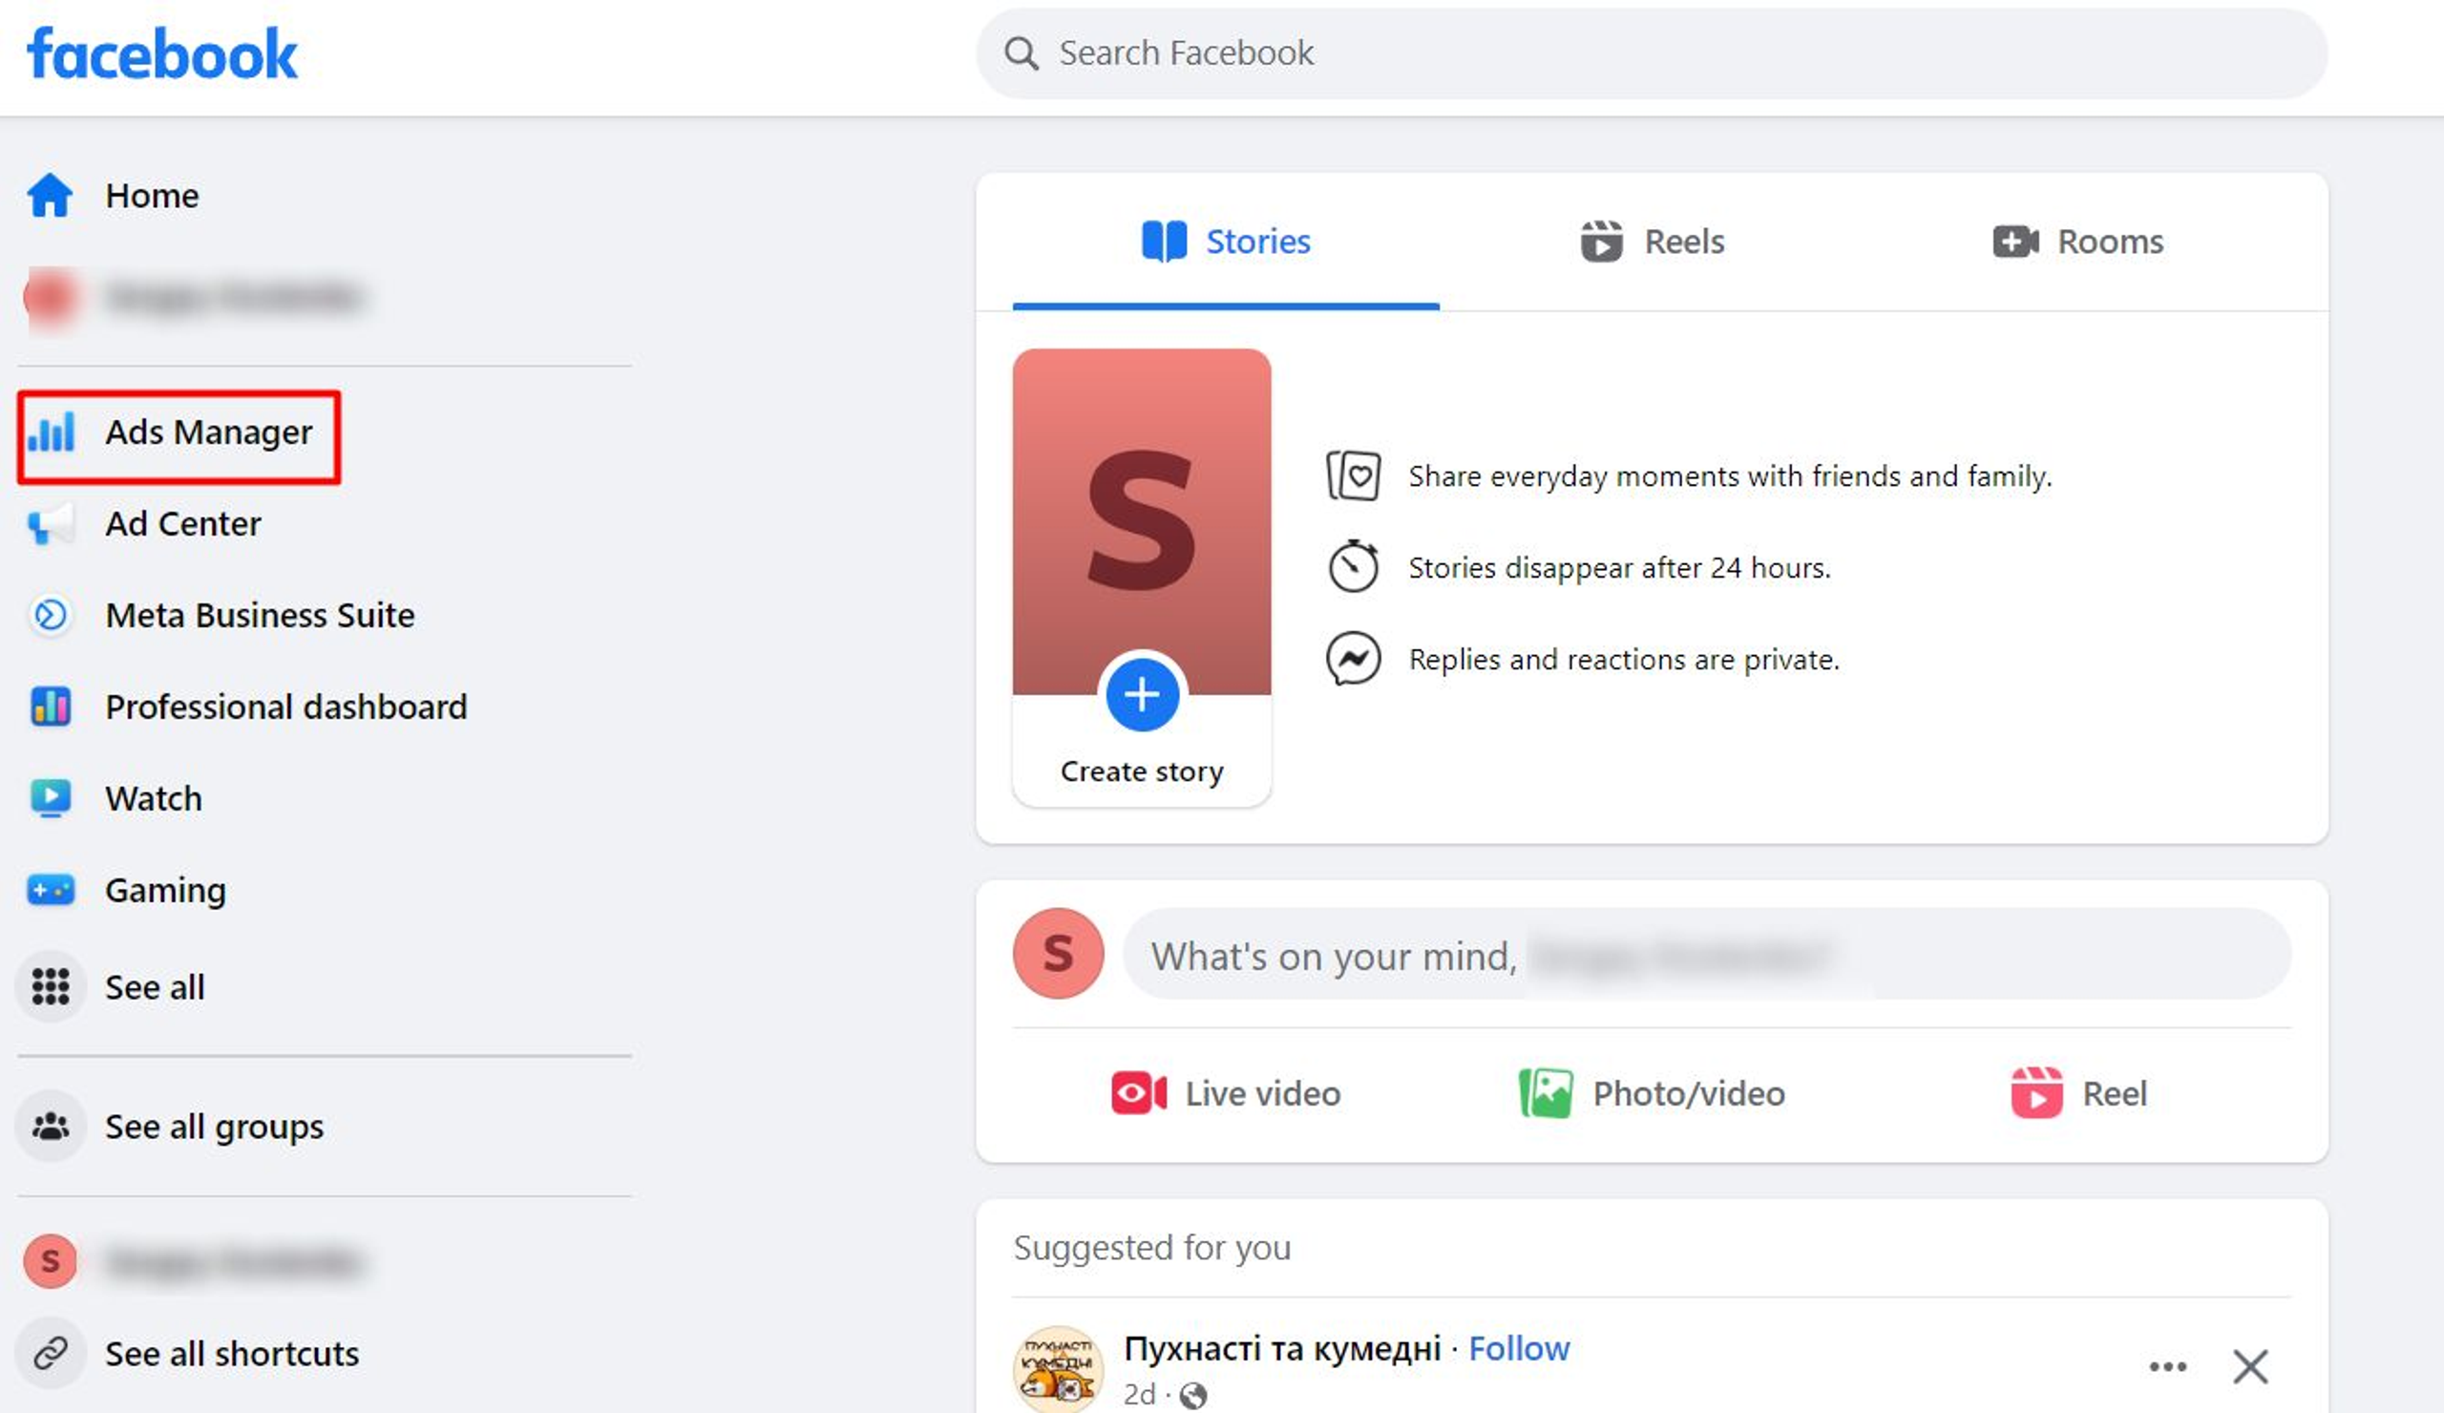Open Gaming section
Viewport: 2444px width, 1413px height.
(x=165, y=890)
